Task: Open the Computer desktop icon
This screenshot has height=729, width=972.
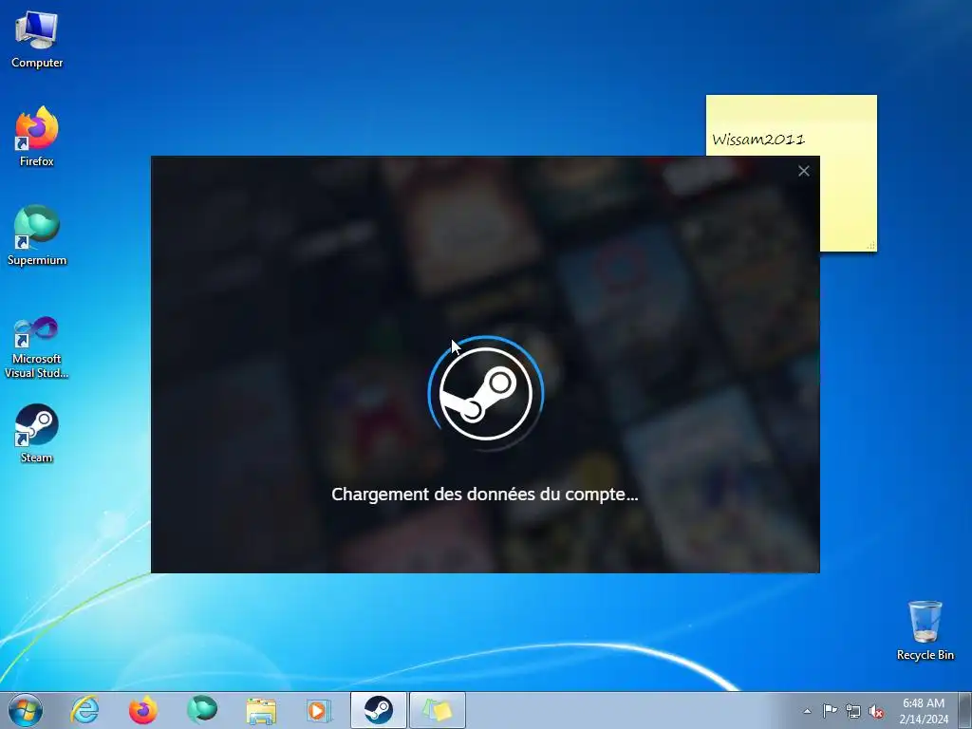Action: coord(37,39)
